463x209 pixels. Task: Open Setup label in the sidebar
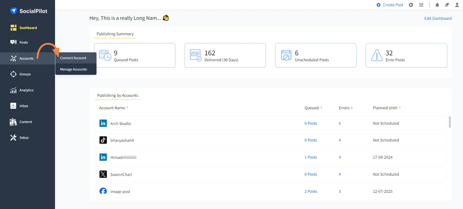tap(24, 138)
